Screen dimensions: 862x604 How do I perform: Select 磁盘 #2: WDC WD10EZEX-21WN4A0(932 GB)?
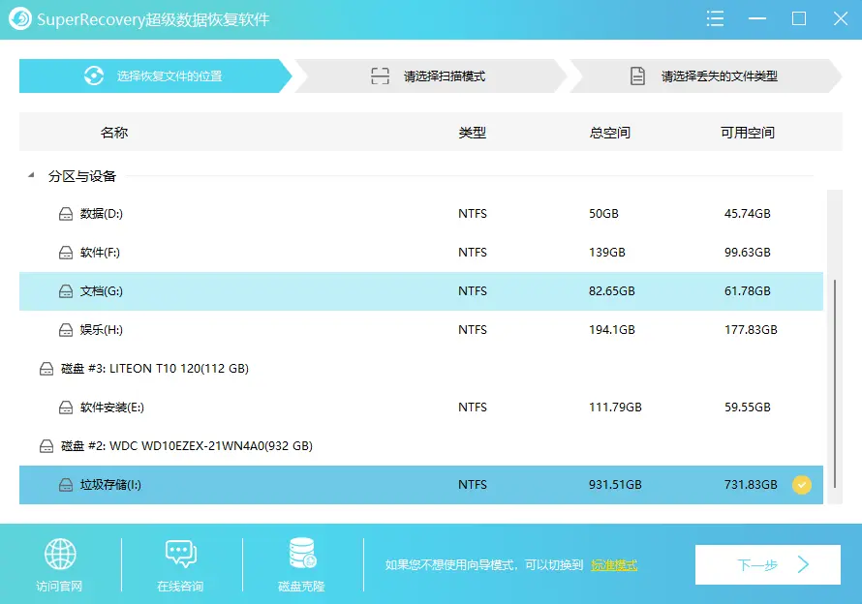tap(421, 446)
